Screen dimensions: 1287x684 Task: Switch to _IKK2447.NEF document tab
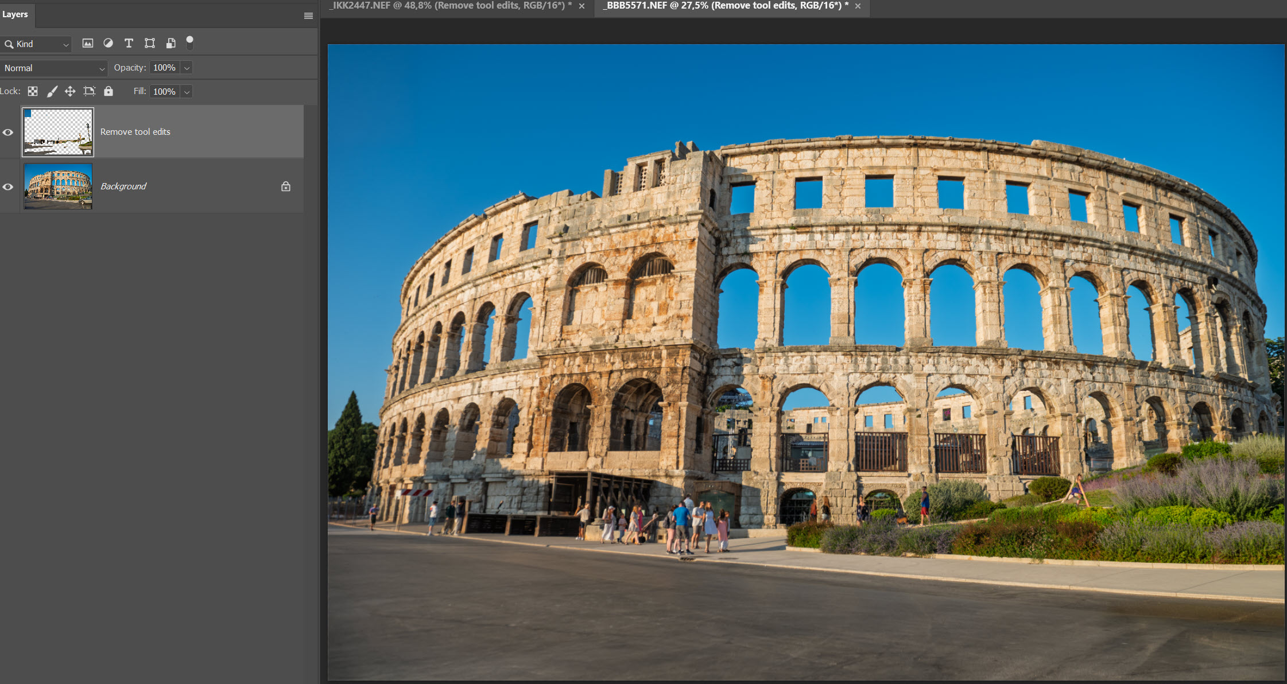(449, 6)
